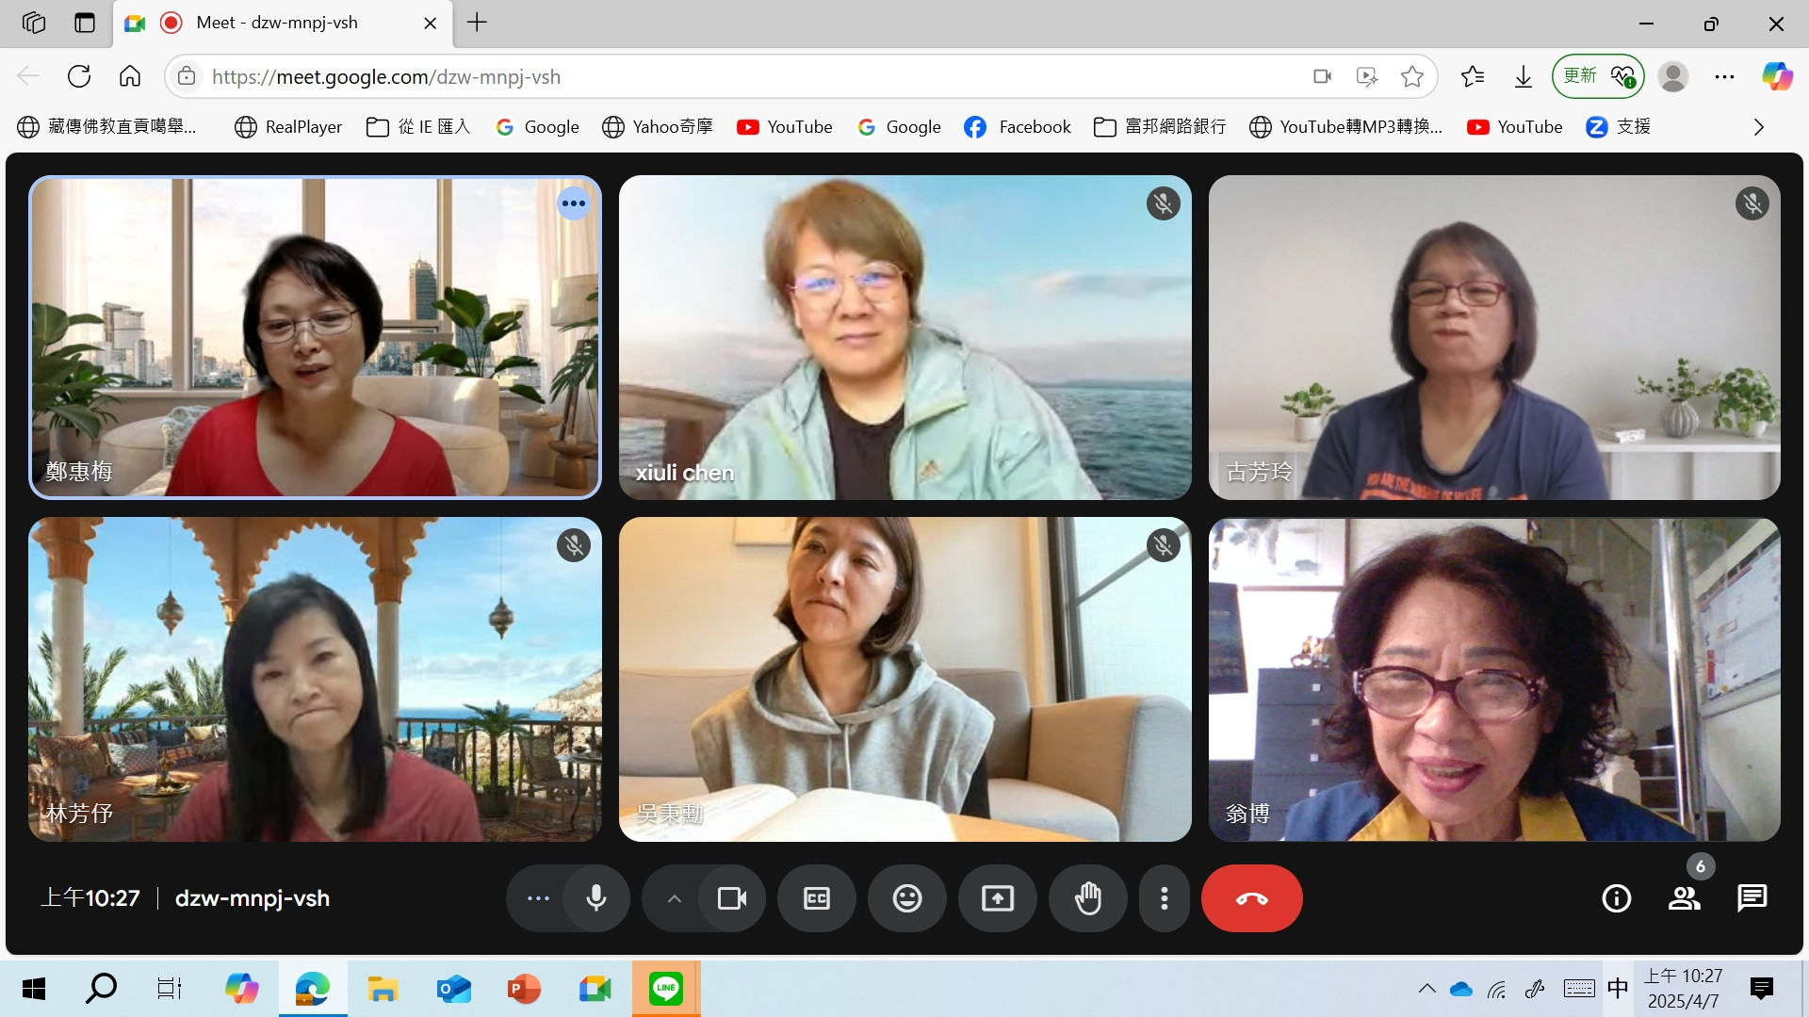The image size is (1809, 1017).
Task: Show the people list icon
Action: click(1684, 898)
